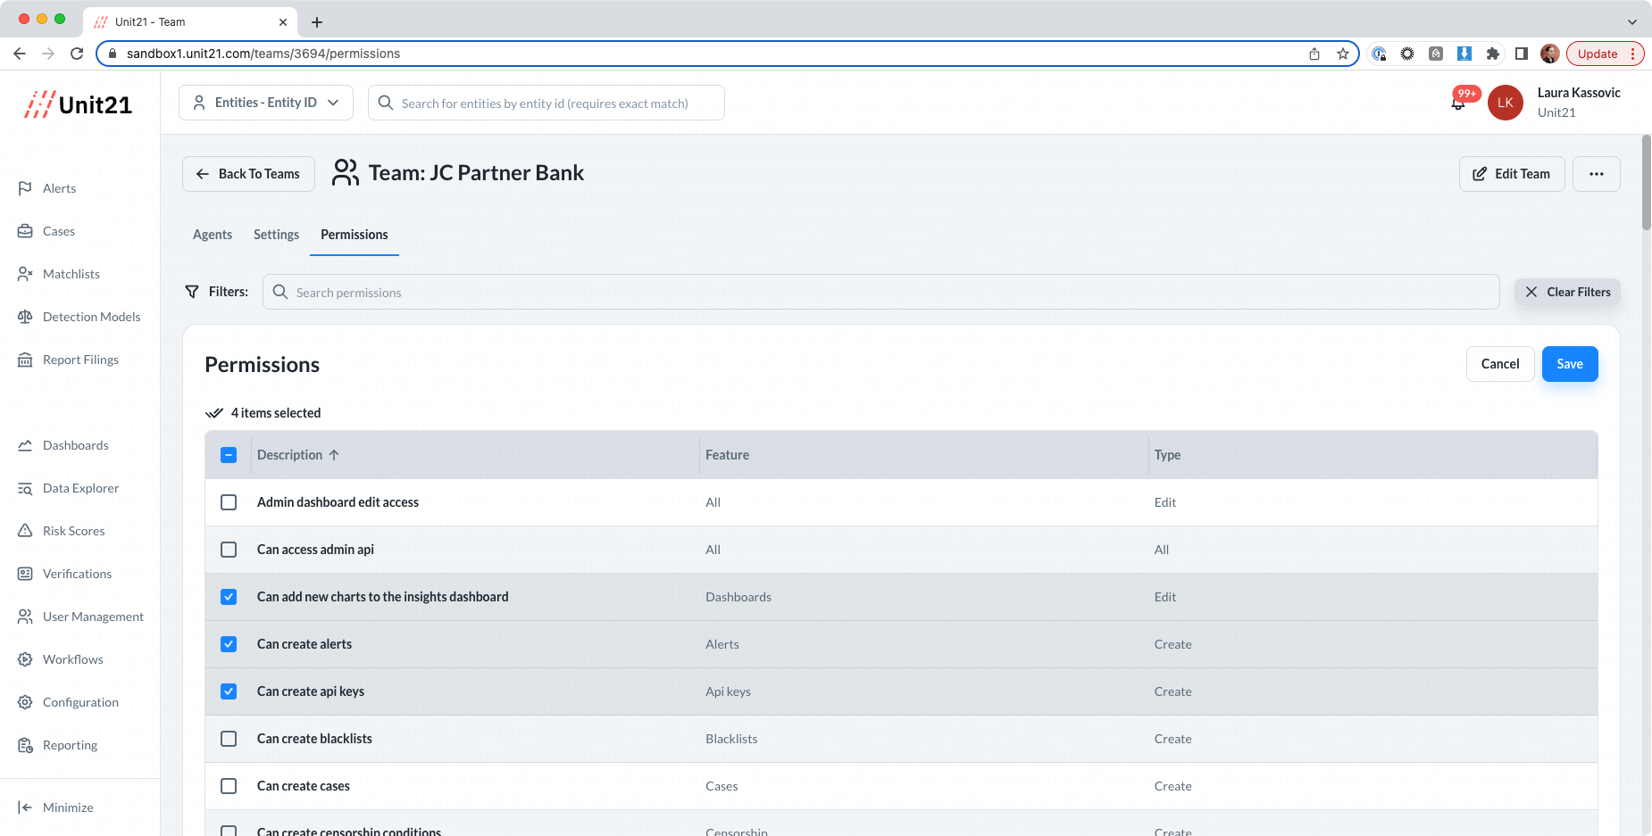This screenshot has height=836, width=1652.
Task: Click the page vertical scrollbar
Action: pyautogui.click(x=1647, y=183)
